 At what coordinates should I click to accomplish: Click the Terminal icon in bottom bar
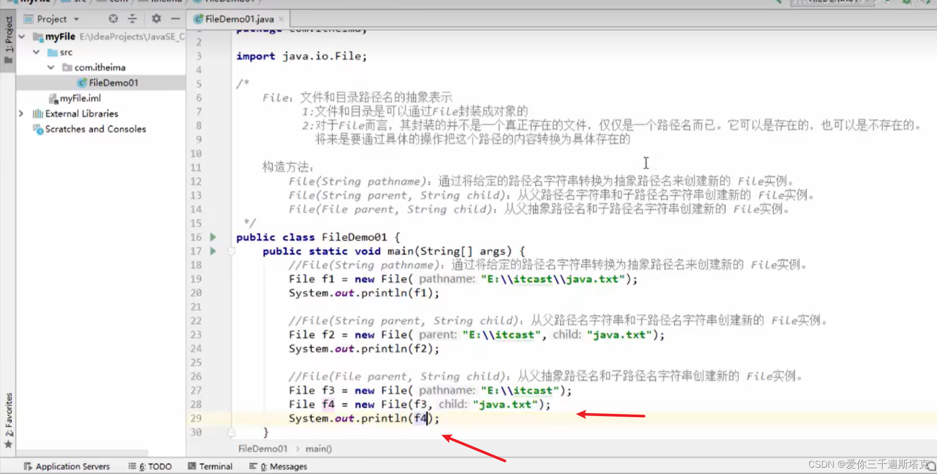[192, 466]
